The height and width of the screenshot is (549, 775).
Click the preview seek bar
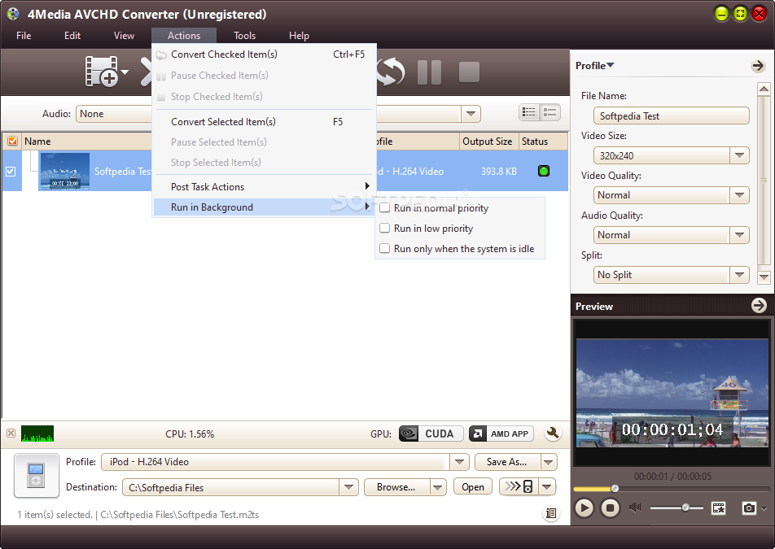[672, 489]
